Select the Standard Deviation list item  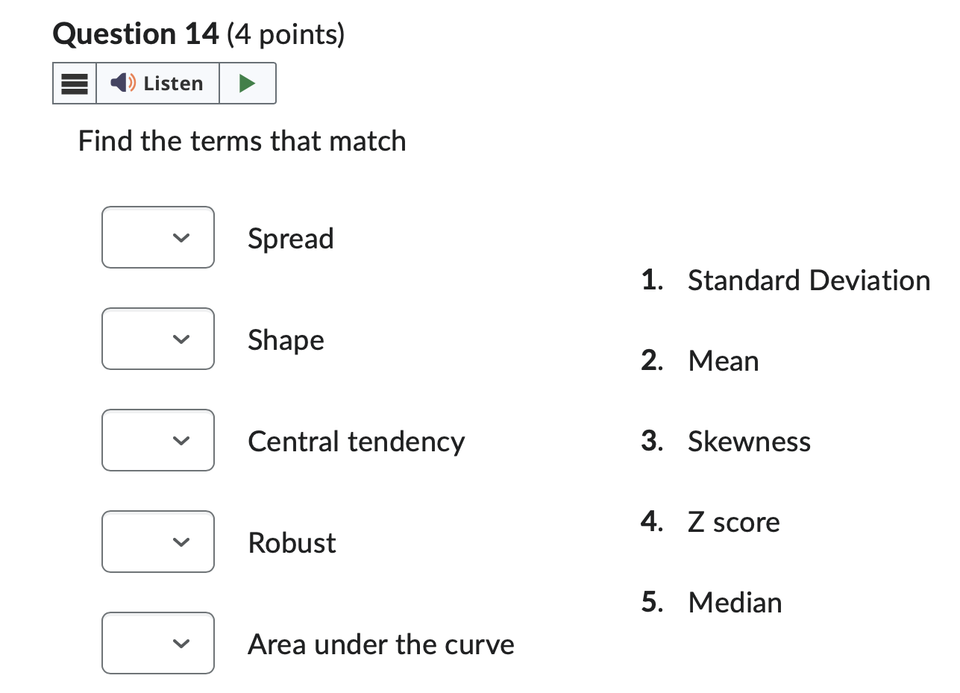click(x=808, y=280)
